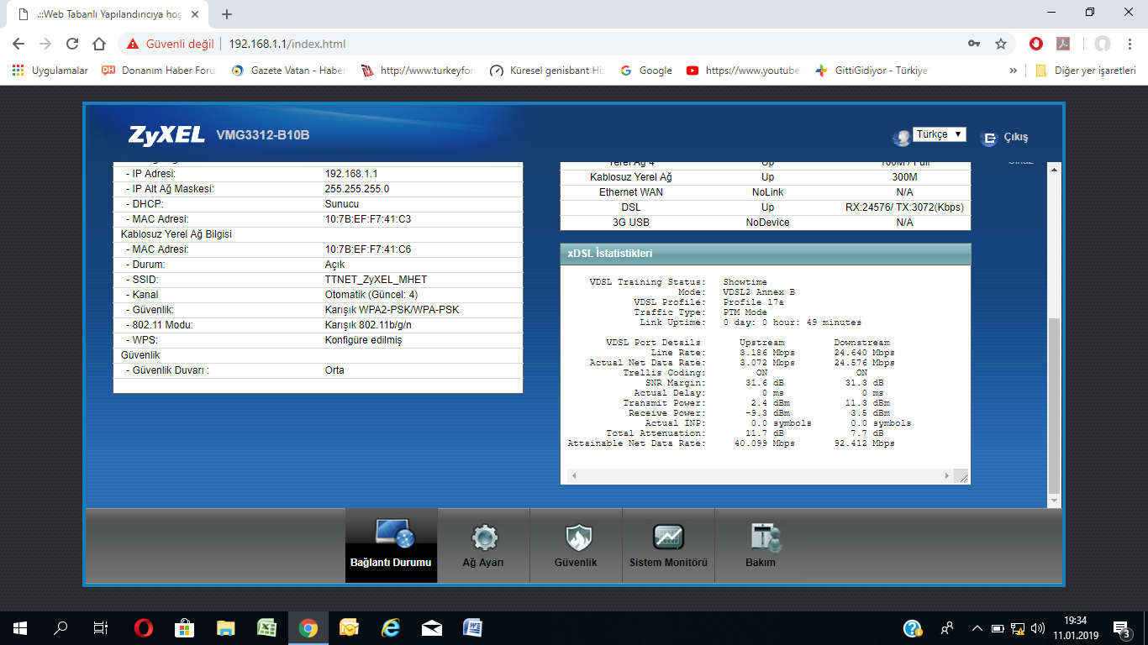Click the Ethernet WAN NoLink status
This screenshot has width=1148, height=645.
pyautogui.click(x=767, y=192)
